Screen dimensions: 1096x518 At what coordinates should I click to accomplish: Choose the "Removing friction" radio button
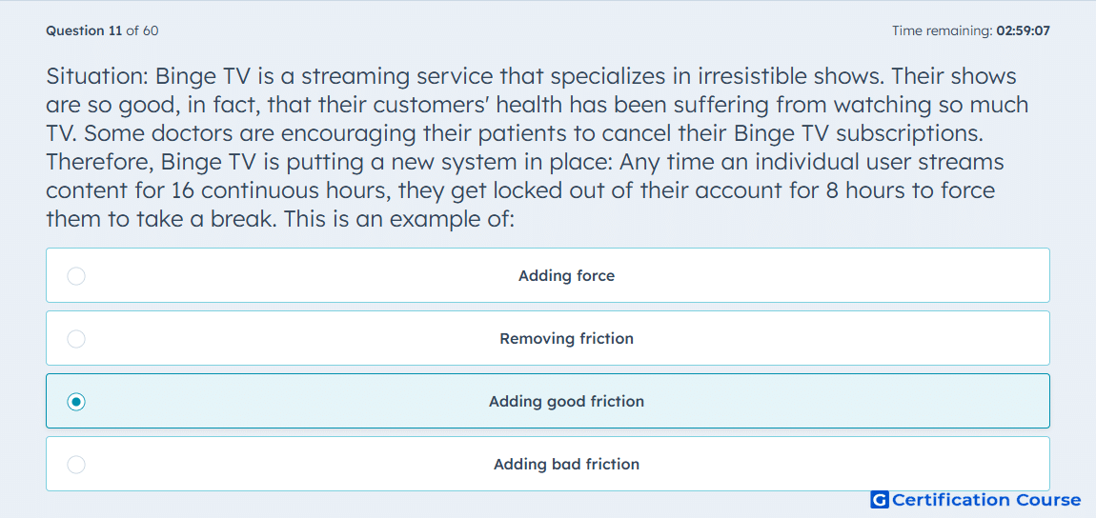76,339
